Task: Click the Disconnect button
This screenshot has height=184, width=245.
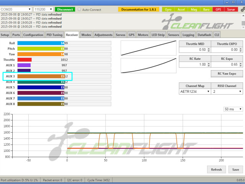Action: click(65, 9)
